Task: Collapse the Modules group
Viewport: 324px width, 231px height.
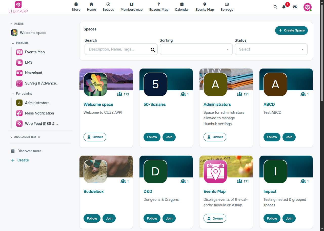Action: tap(20, 43)
